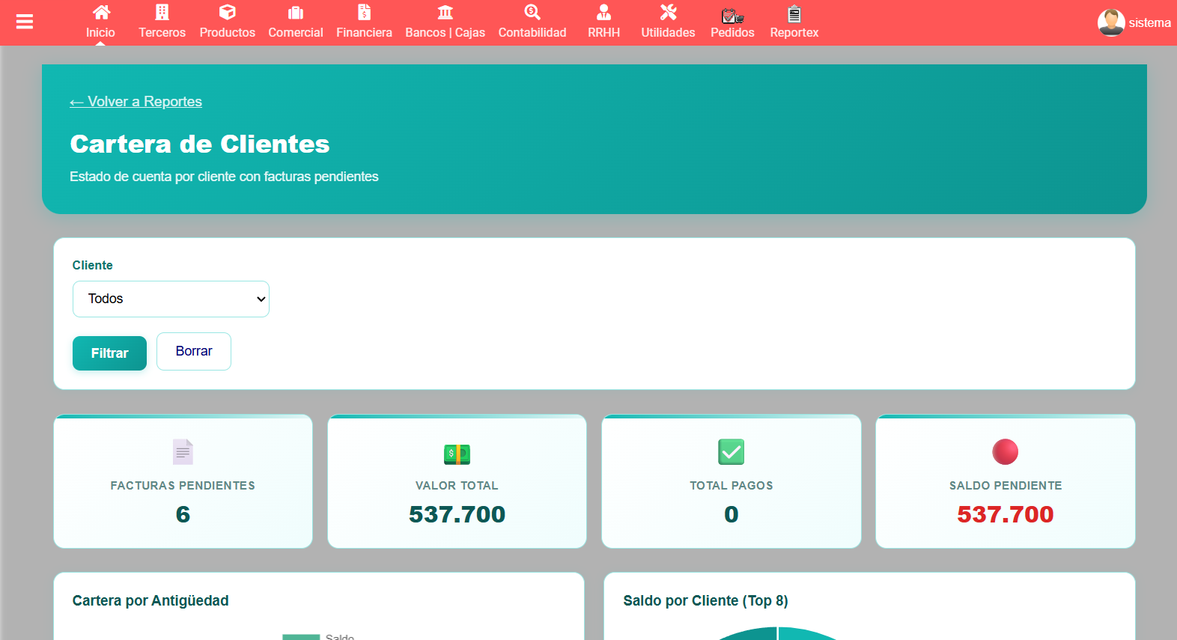
Task: Click the Utilidades tools icon
Action: click(669, 12)
